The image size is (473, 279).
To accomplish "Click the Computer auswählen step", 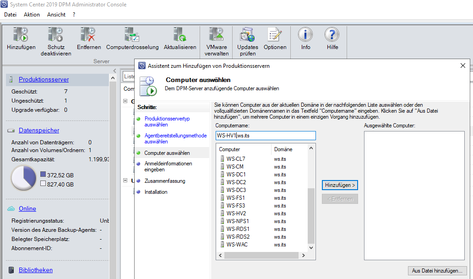I will click(x=167, y=153).
